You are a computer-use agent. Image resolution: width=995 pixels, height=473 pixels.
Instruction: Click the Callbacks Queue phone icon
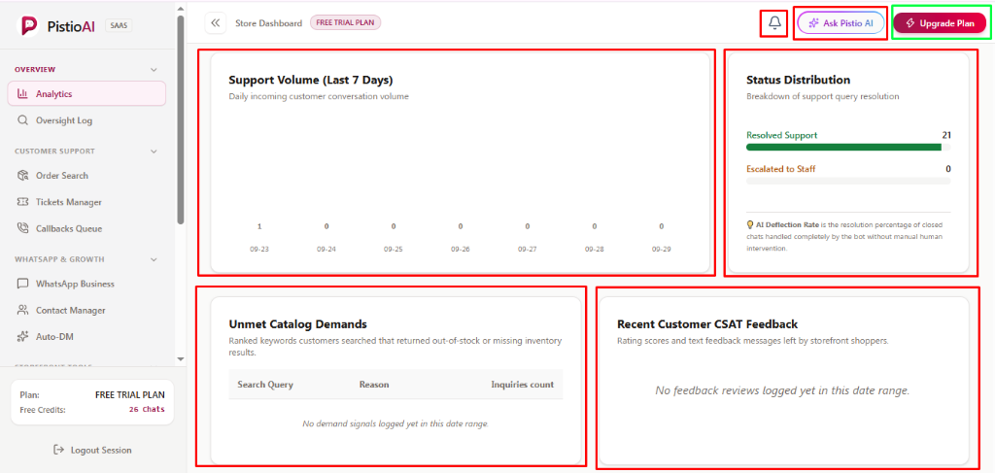point(23,229)
